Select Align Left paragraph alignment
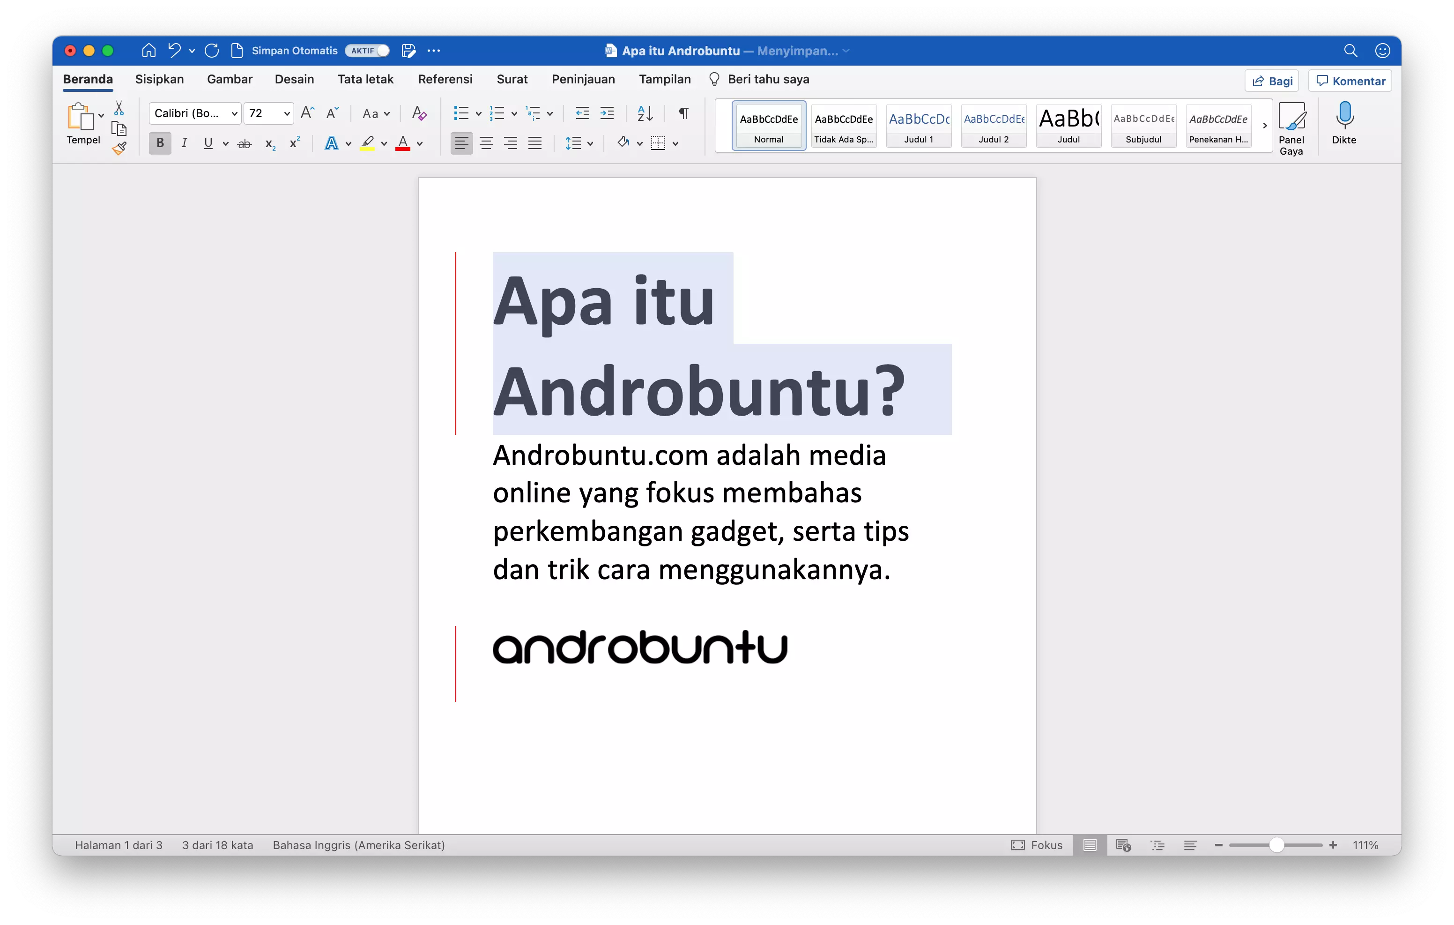1454x925 pixels. click(461, 143)
